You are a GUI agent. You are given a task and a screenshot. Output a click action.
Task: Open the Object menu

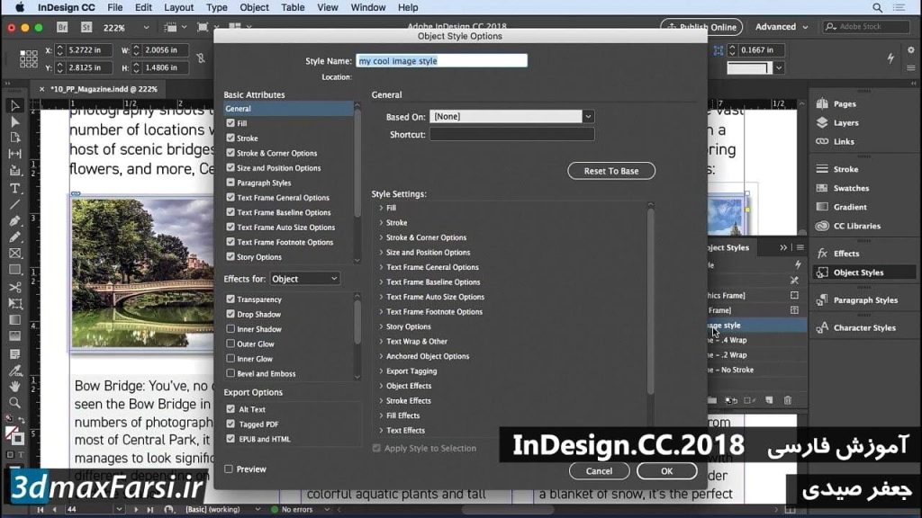coord(254,7)
